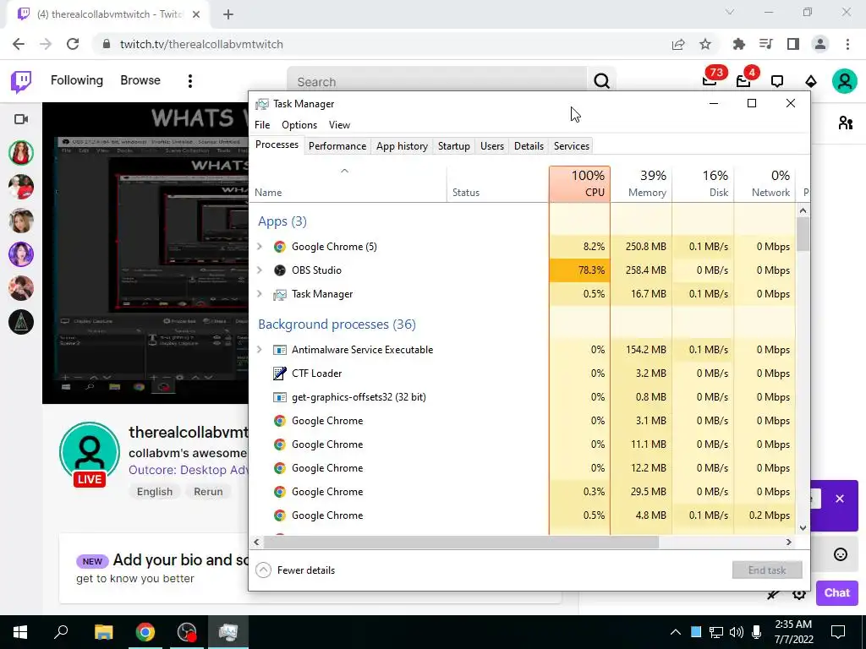Screen dimensions: 866x649
Task: Click the Twitch Search input field
Action: [437, 82]
